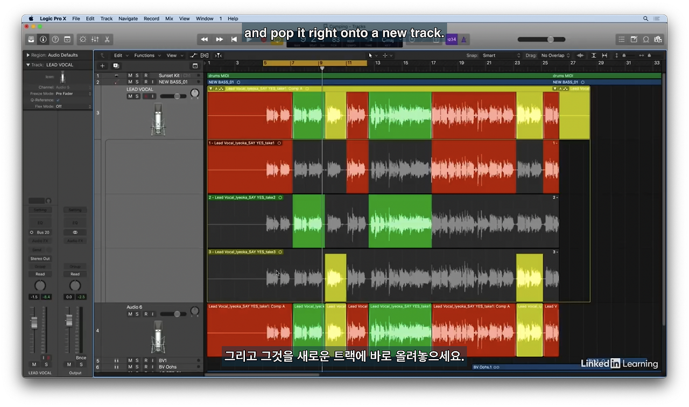The height and width of the screenshot is (407, 689).
Task: Toggle the Count-in 1234 button
Action: point(451,39)
